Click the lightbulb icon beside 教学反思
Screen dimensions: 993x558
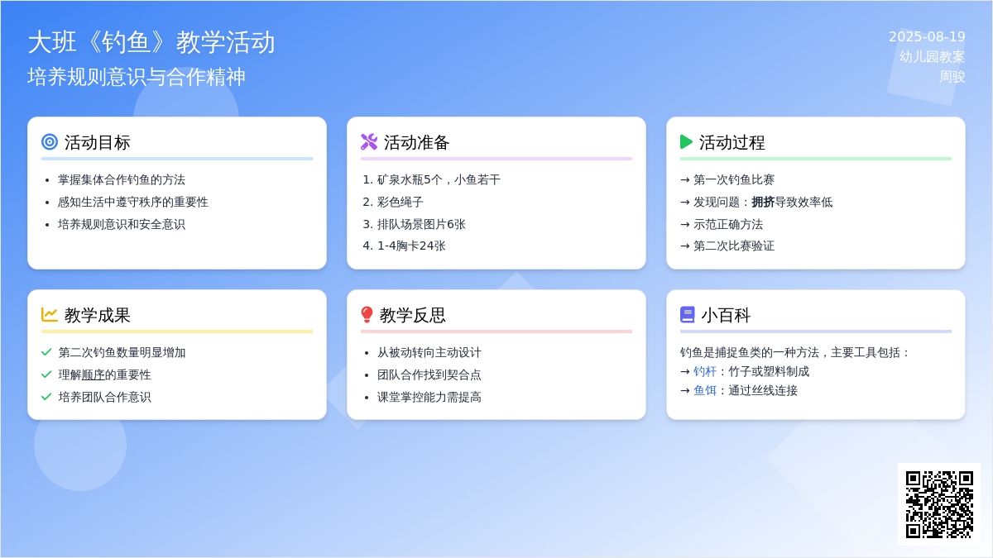(x=367, y=315)
